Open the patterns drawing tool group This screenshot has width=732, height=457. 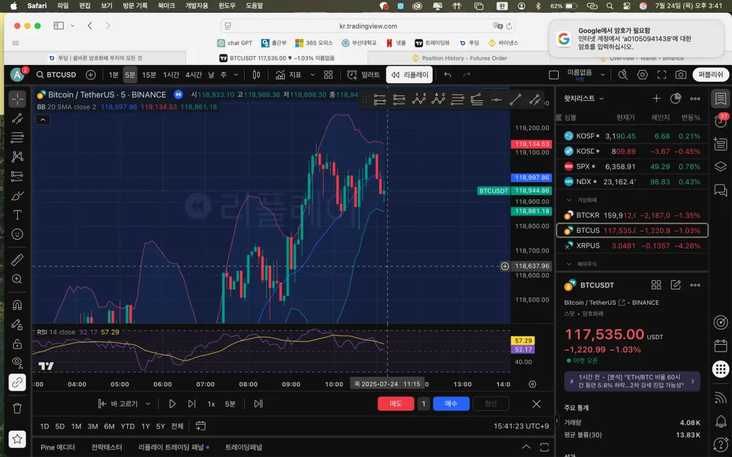coord(17,157)
